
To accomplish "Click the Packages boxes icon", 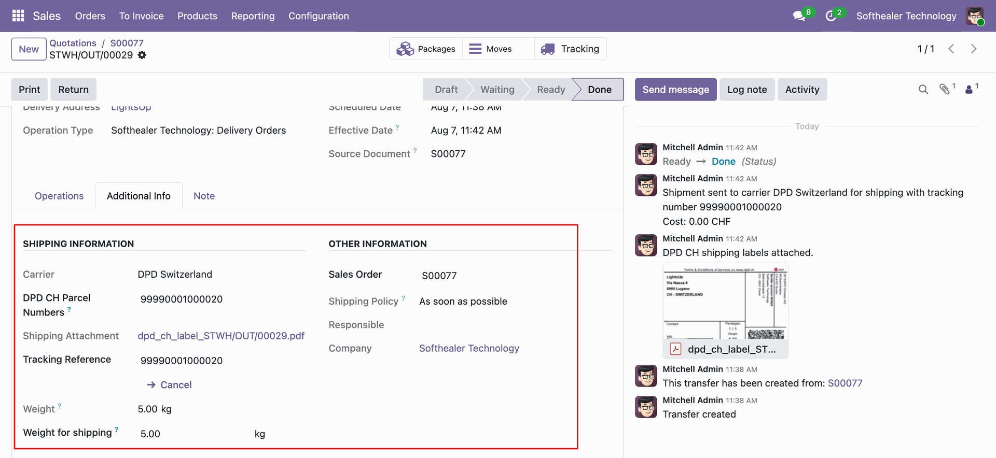I will (405, 49).
